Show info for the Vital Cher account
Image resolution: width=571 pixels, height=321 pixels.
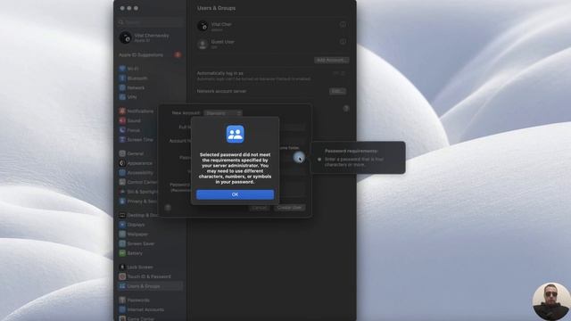click(x=343, y=24)
